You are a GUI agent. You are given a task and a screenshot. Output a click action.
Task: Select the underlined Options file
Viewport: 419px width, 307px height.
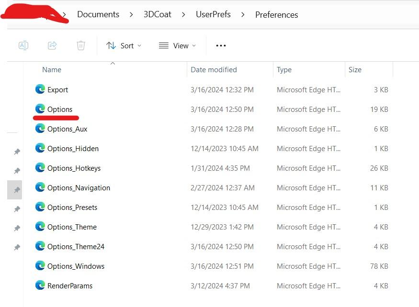(x=60, y=109)
